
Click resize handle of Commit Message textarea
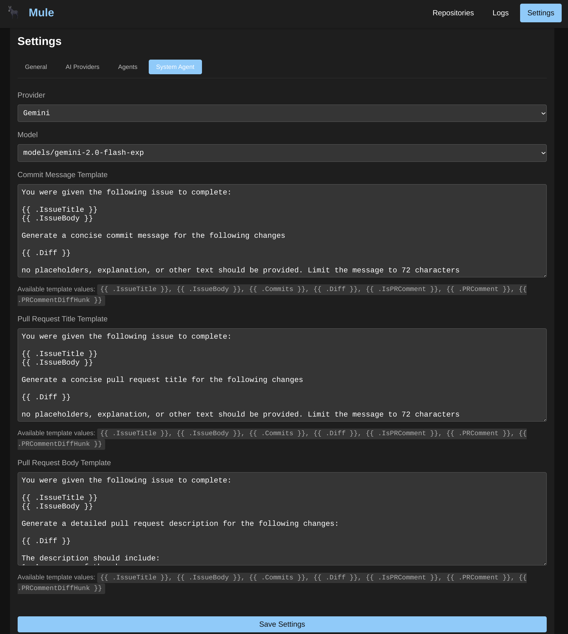click(x=545, y=275)
